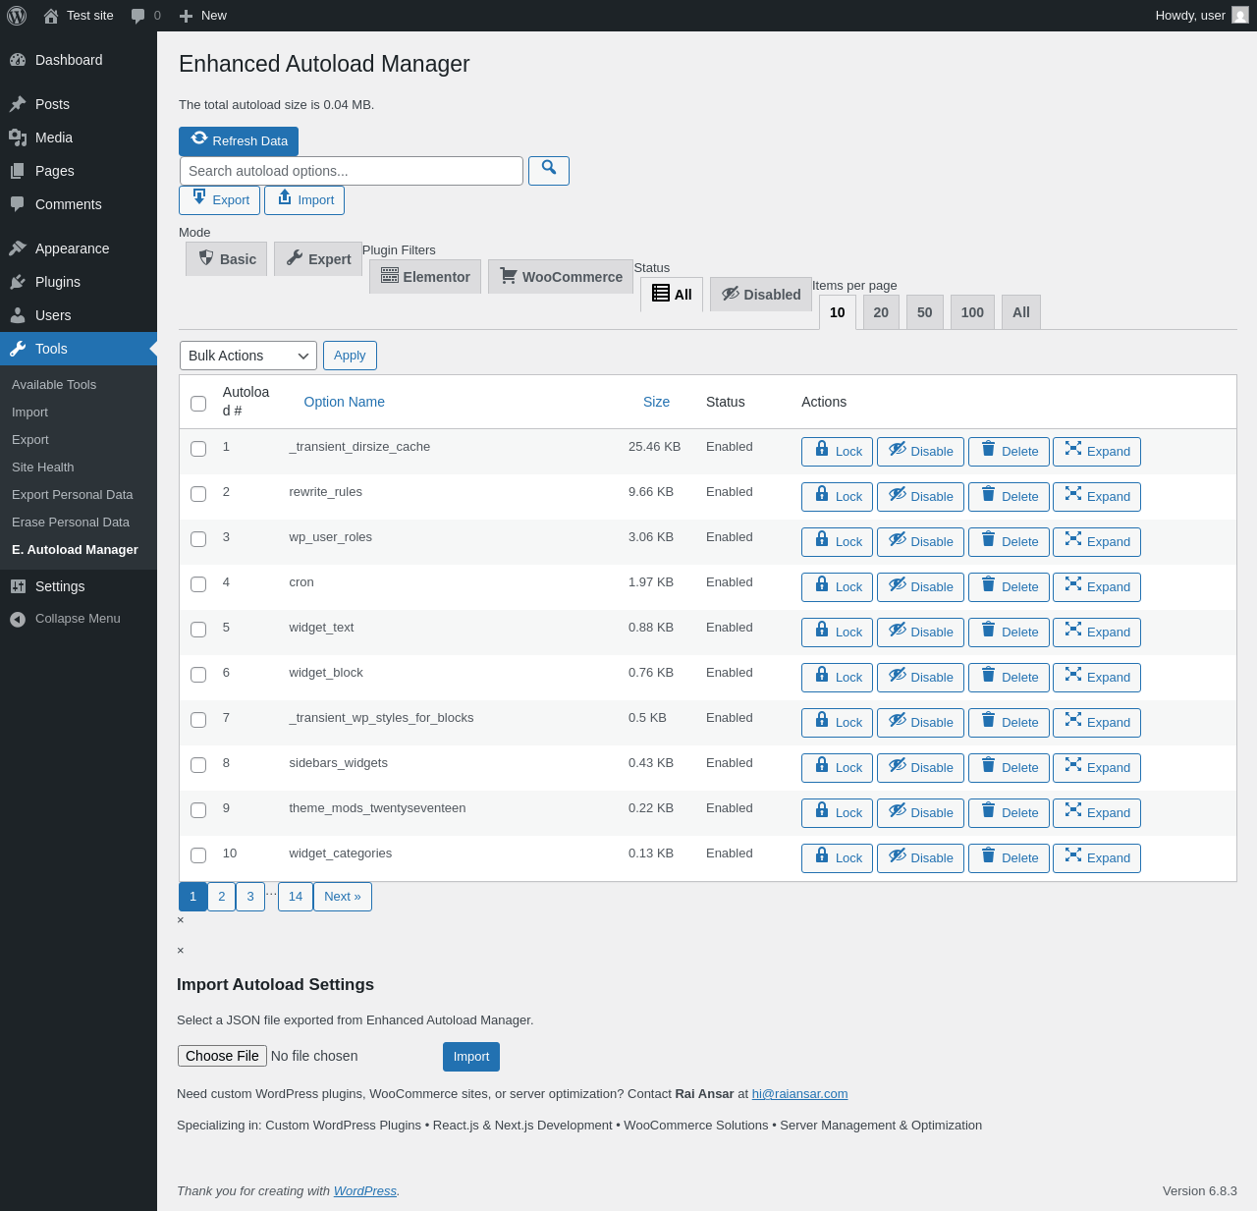Click Choose File for JSON import
This screenshot has width=1257, height=1211.
pos(222,1056)
